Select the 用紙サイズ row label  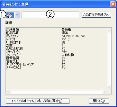pos(13,36)
